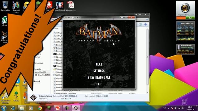Select Videos in the Explorer navigation pane
Image resolution: width=198 pixels, height=111 pixels.
pyautogui.click(x=37, y=57)
